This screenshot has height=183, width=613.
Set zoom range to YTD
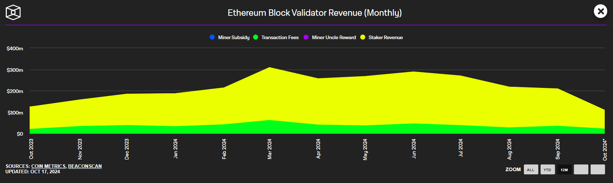coord(547,170)
